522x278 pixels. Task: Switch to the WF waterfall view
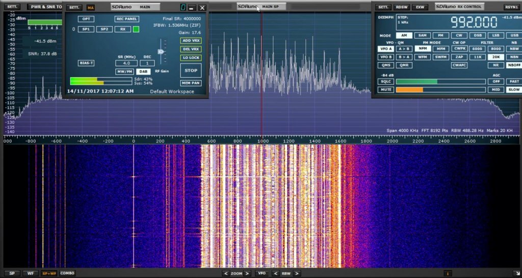click(30, 273)
